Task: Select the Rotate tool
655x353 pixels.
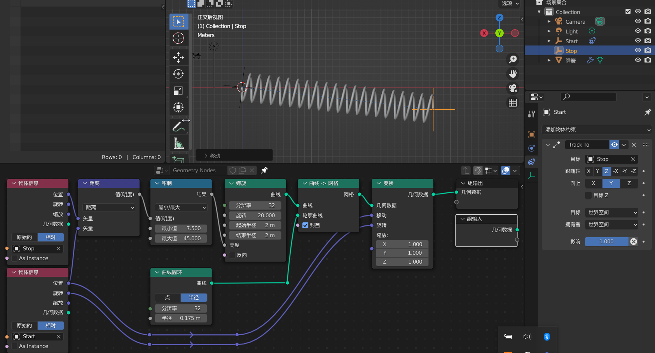Action: pyautogui.click(x=178, y=74)
